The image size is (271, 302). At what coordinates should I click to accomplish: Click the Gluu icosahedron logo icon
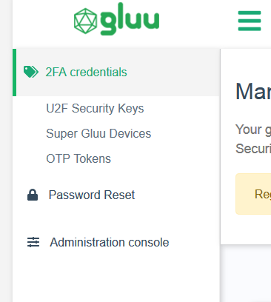point(85,21)
